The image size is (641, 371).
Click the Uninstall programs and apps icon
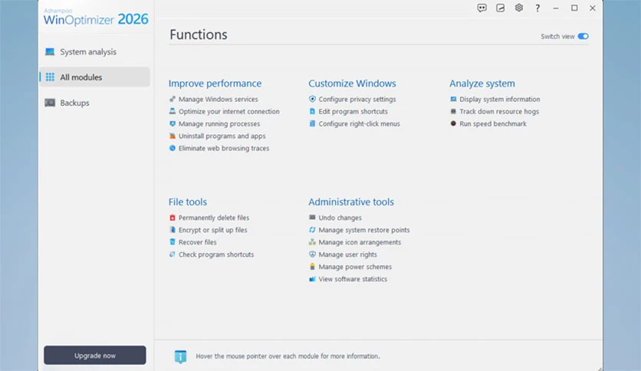pyautogui.click(x=172, y=136)
